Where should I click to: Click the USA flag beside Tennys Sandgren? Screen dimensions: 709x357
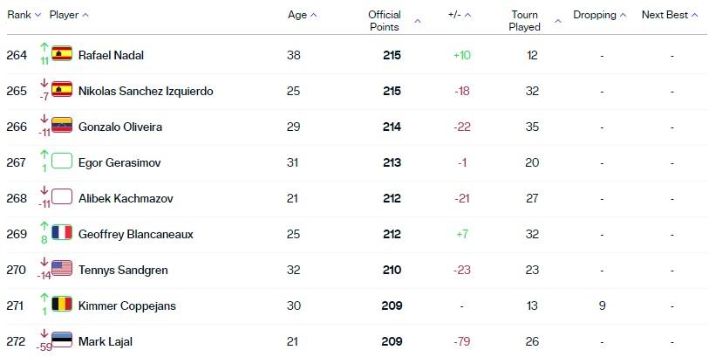click(x=62, y=268)
